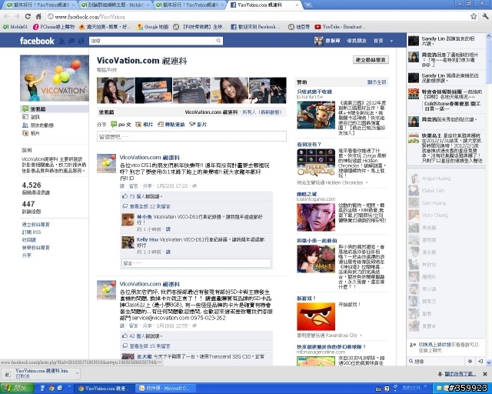Switch to the Outlook taskbar window
The width and height of the screenshot is (492, 394).
(166, 389)
